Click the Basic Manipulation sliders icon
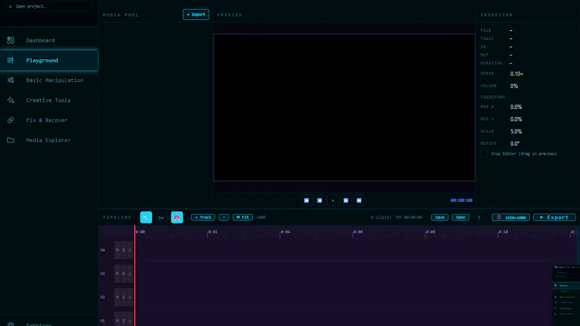Image resolution: width=580 pixels, height=326 pixels. tap(11, 80)
